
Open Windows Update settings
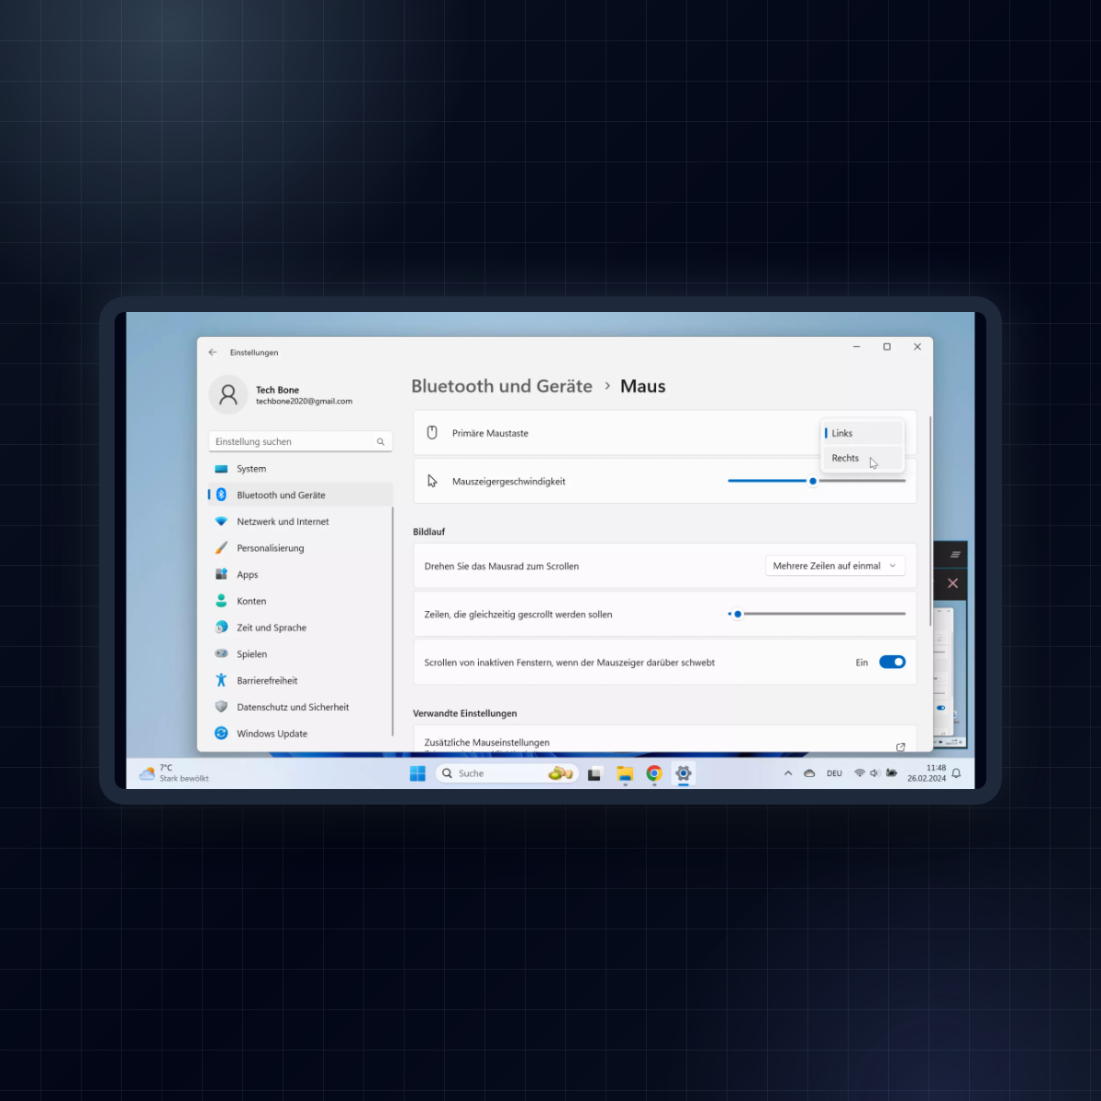click(300, 735)
